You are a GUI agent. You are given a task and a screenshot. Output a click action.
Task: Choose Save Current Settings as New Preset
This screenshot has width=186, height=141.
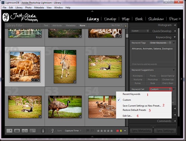pyautogui.click(x=144, y=106)
